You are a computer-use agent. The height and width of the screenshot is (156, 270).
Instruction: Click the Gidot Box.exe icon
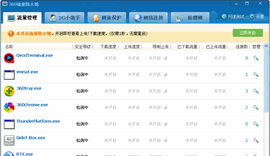coord(9,141)
